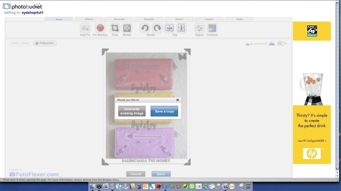Open Finder from the dock
This screenshot has width=341, height=191.
click(92, 186)
